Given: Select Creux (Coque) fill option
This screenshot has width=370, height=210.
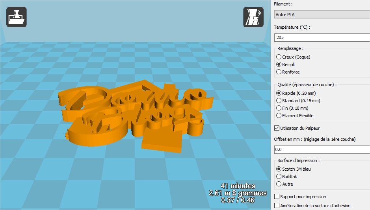Looking at the screenshot, I should click(x=279, y=57).
